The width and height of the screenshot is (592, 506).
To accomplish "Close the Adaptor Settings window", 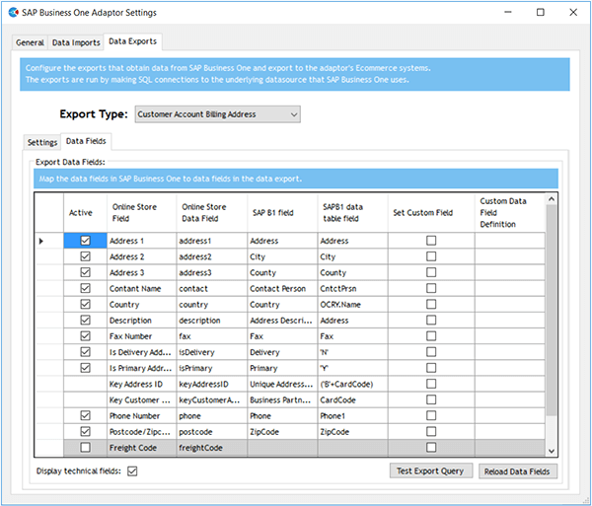I will pos(573,13).
